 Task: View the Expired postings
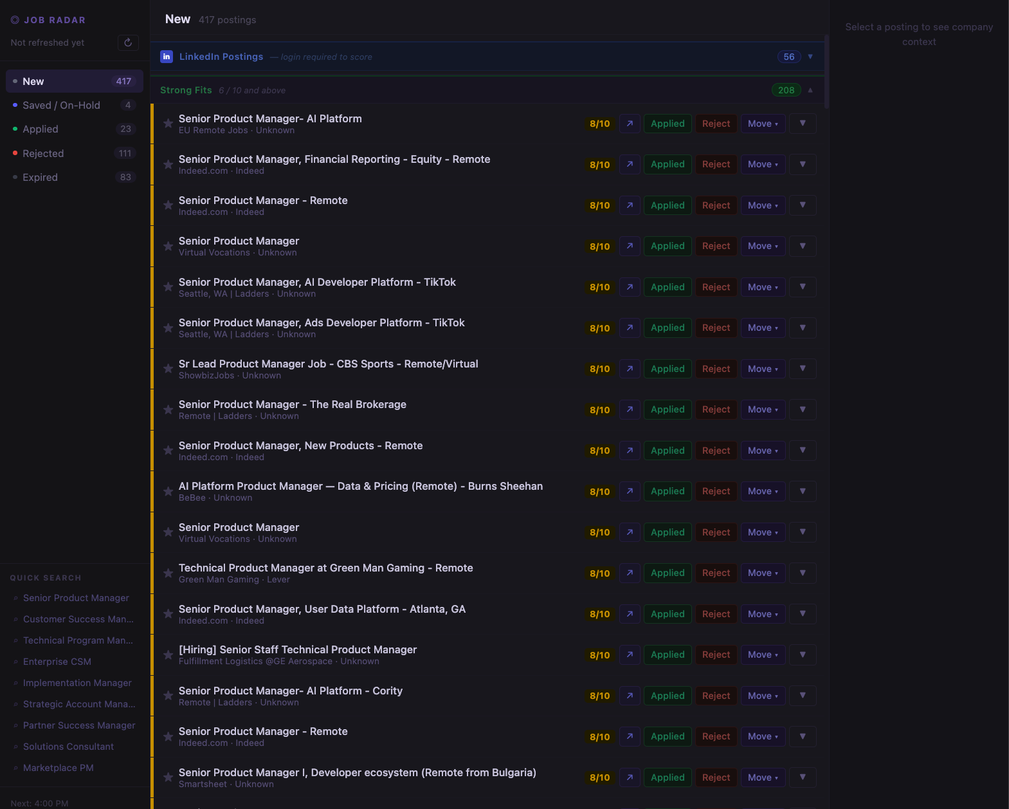point(75,177)
